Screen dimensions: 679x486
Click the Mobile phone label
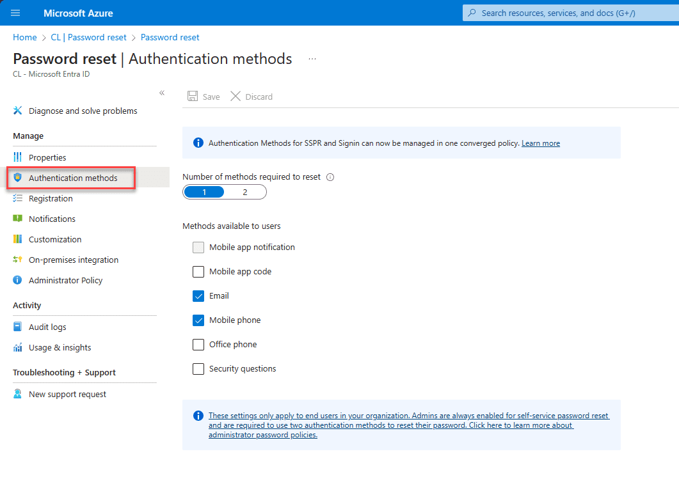point(235,320)
